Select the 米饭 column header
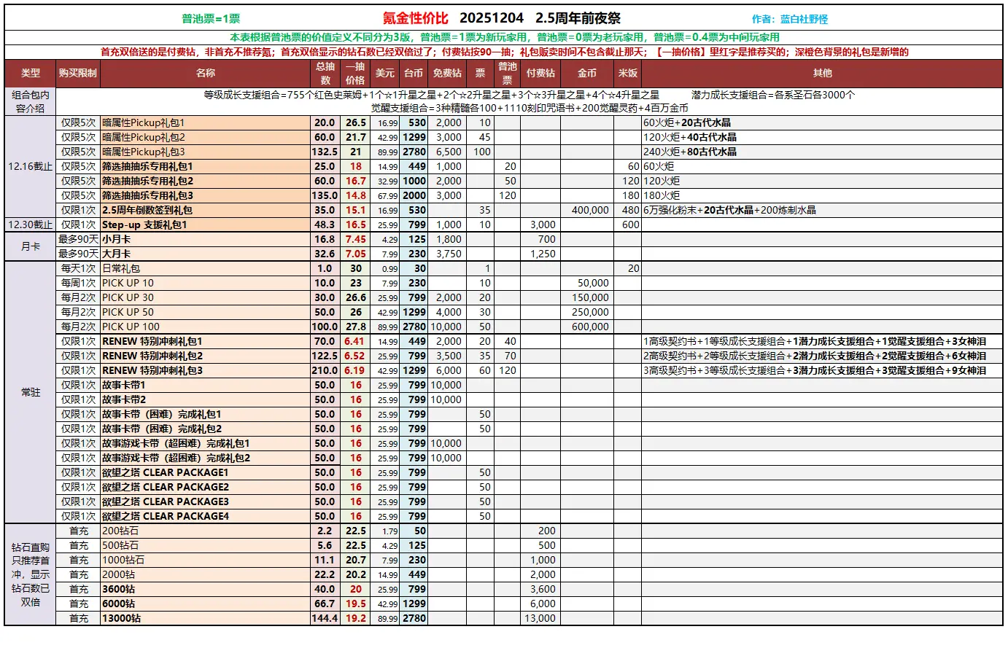Image resolution: width=1008 pixels, height=656 pixels. (x=627, y=73)
